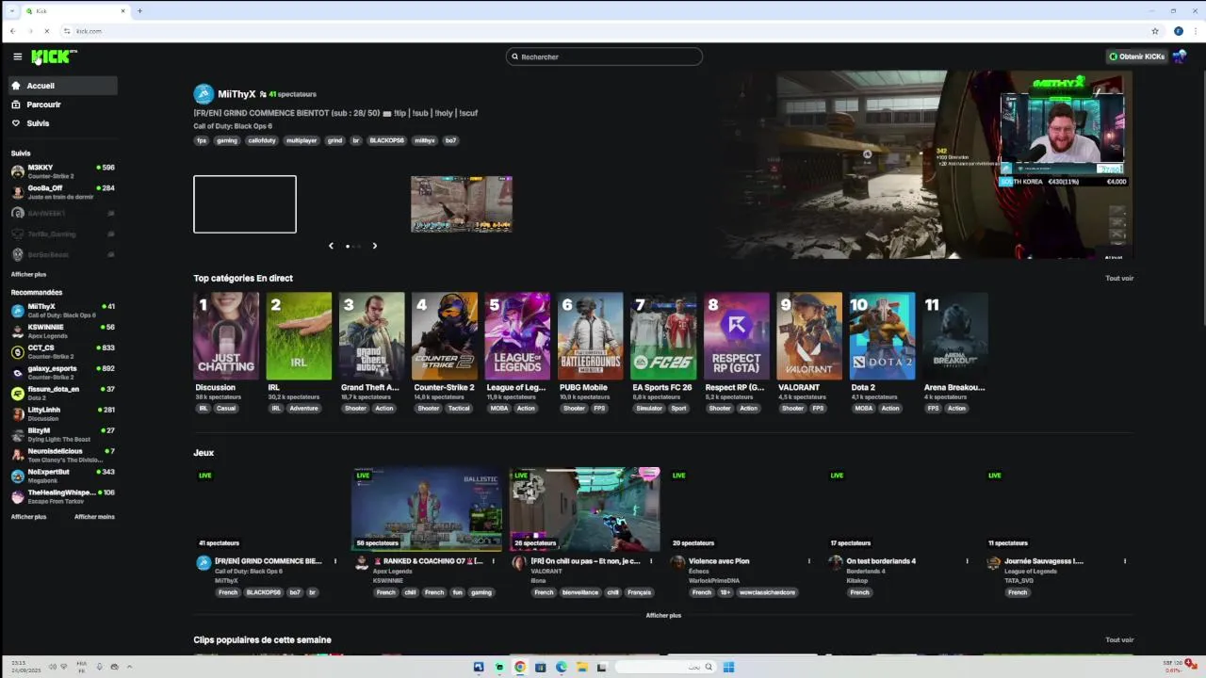Click Tout voir for top categories
Viewport: 1206px width, 678px height.
(1119, 279)
